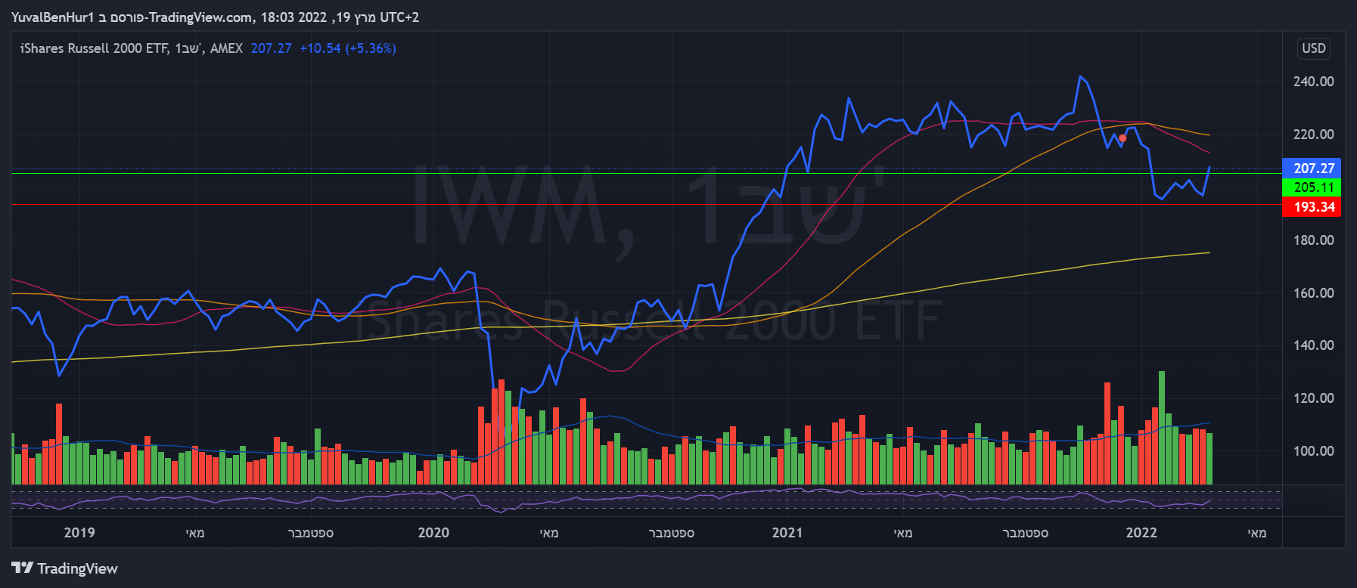Open the USD currency selector
The width and height of the screenshot is (1357, 588).
(x=1314, y=48)
